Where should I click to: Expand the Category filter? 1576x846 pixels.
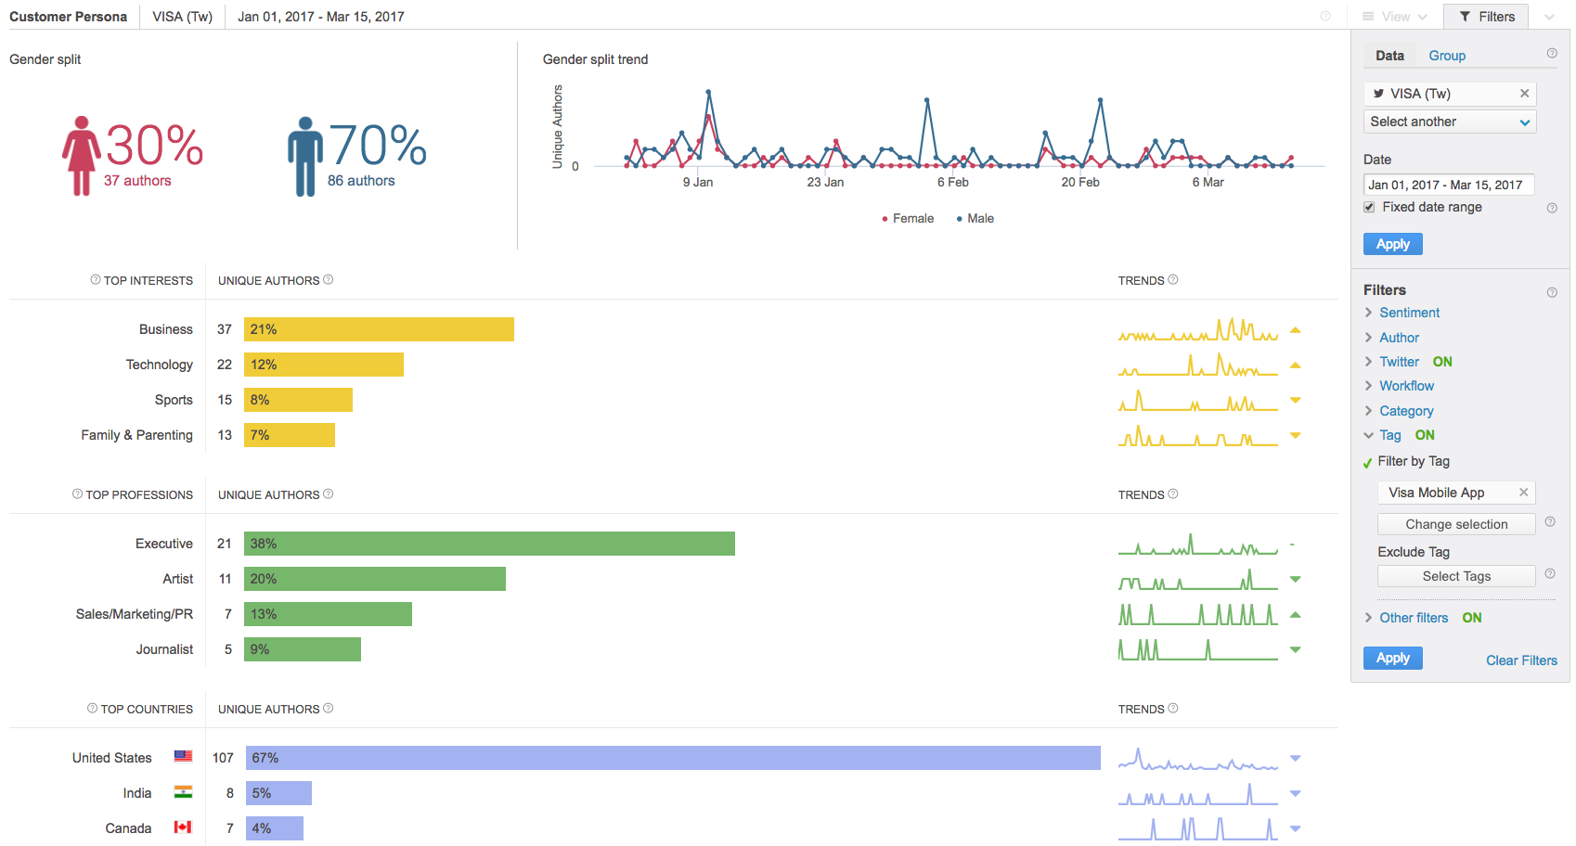pyautogui.click(x=1406, y=411)
